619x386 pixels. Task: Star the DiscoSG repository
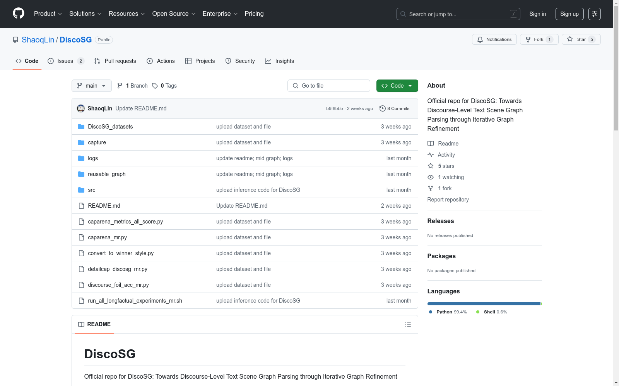point(581,39)
